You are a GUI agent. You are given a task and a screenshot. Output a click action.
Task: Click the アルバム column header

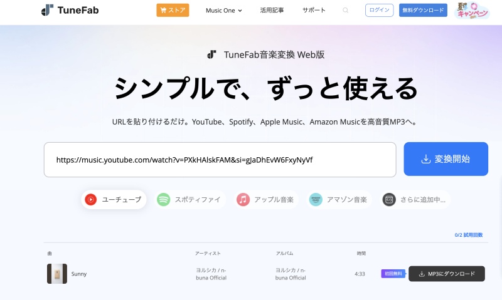pos(285,254)
